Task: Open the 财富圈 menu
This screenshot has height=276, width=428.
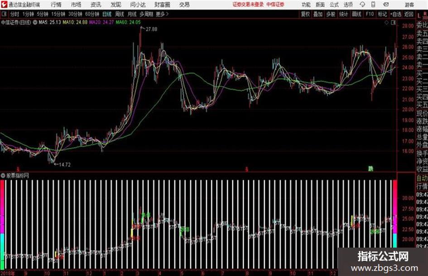Action: (x=162, y=5)
